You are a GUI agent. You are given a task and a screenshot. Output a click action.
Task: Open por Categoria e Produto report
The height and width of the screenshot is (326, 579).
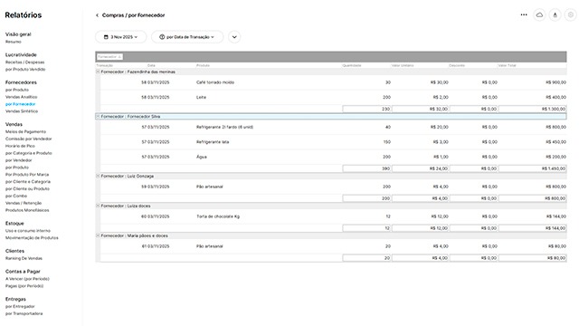pyautogui.click(x=29, y=153)
